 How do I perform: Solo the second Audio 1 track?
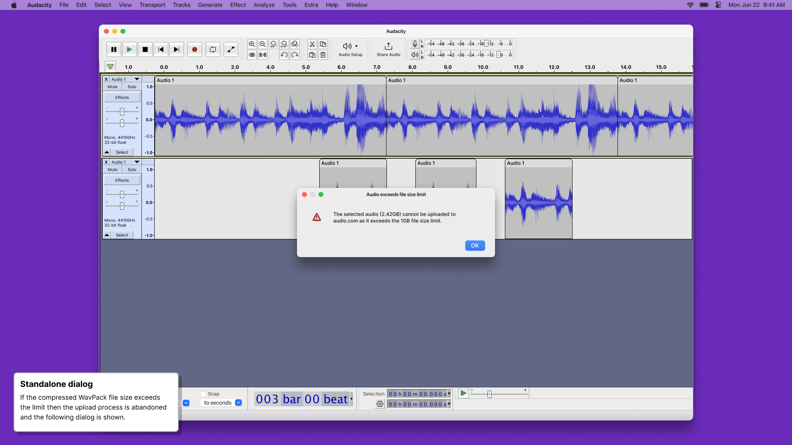pos(132,169)
